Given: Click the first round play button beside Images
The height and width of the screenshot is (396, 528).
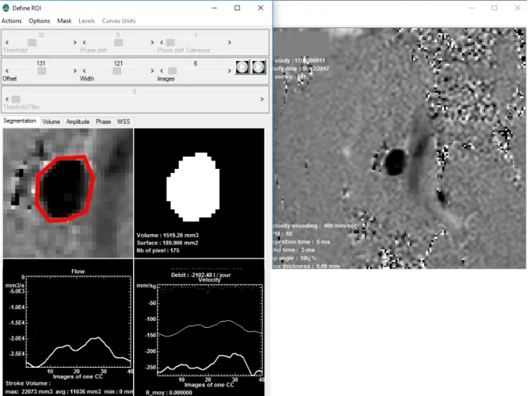Looking at the screenshot, I should pos(242,67).
